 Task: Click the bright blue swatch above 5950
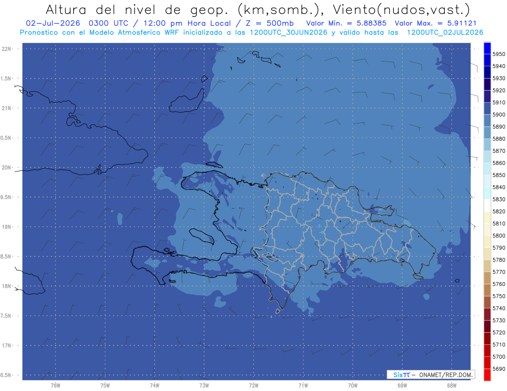click(x=487, y=48)
